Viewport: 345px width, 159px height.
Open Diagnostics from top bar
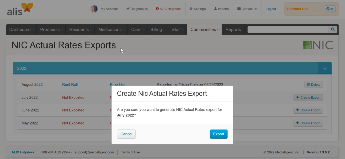point(137,9)
